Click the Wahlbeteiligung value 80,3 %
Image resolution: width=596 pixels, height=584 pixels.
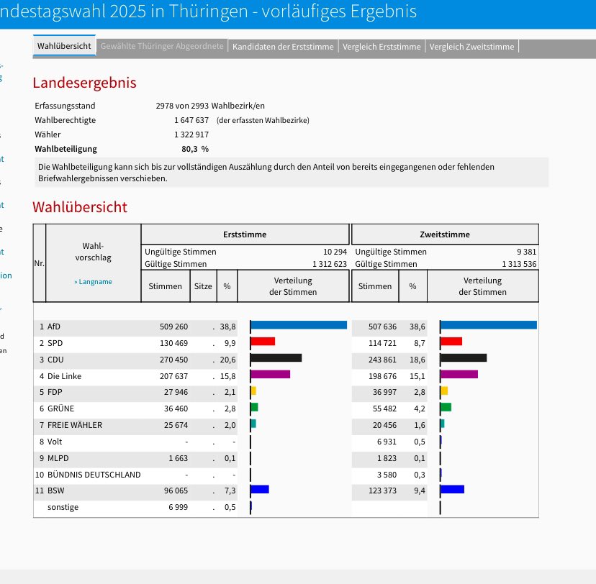click(x=195, y=149)
